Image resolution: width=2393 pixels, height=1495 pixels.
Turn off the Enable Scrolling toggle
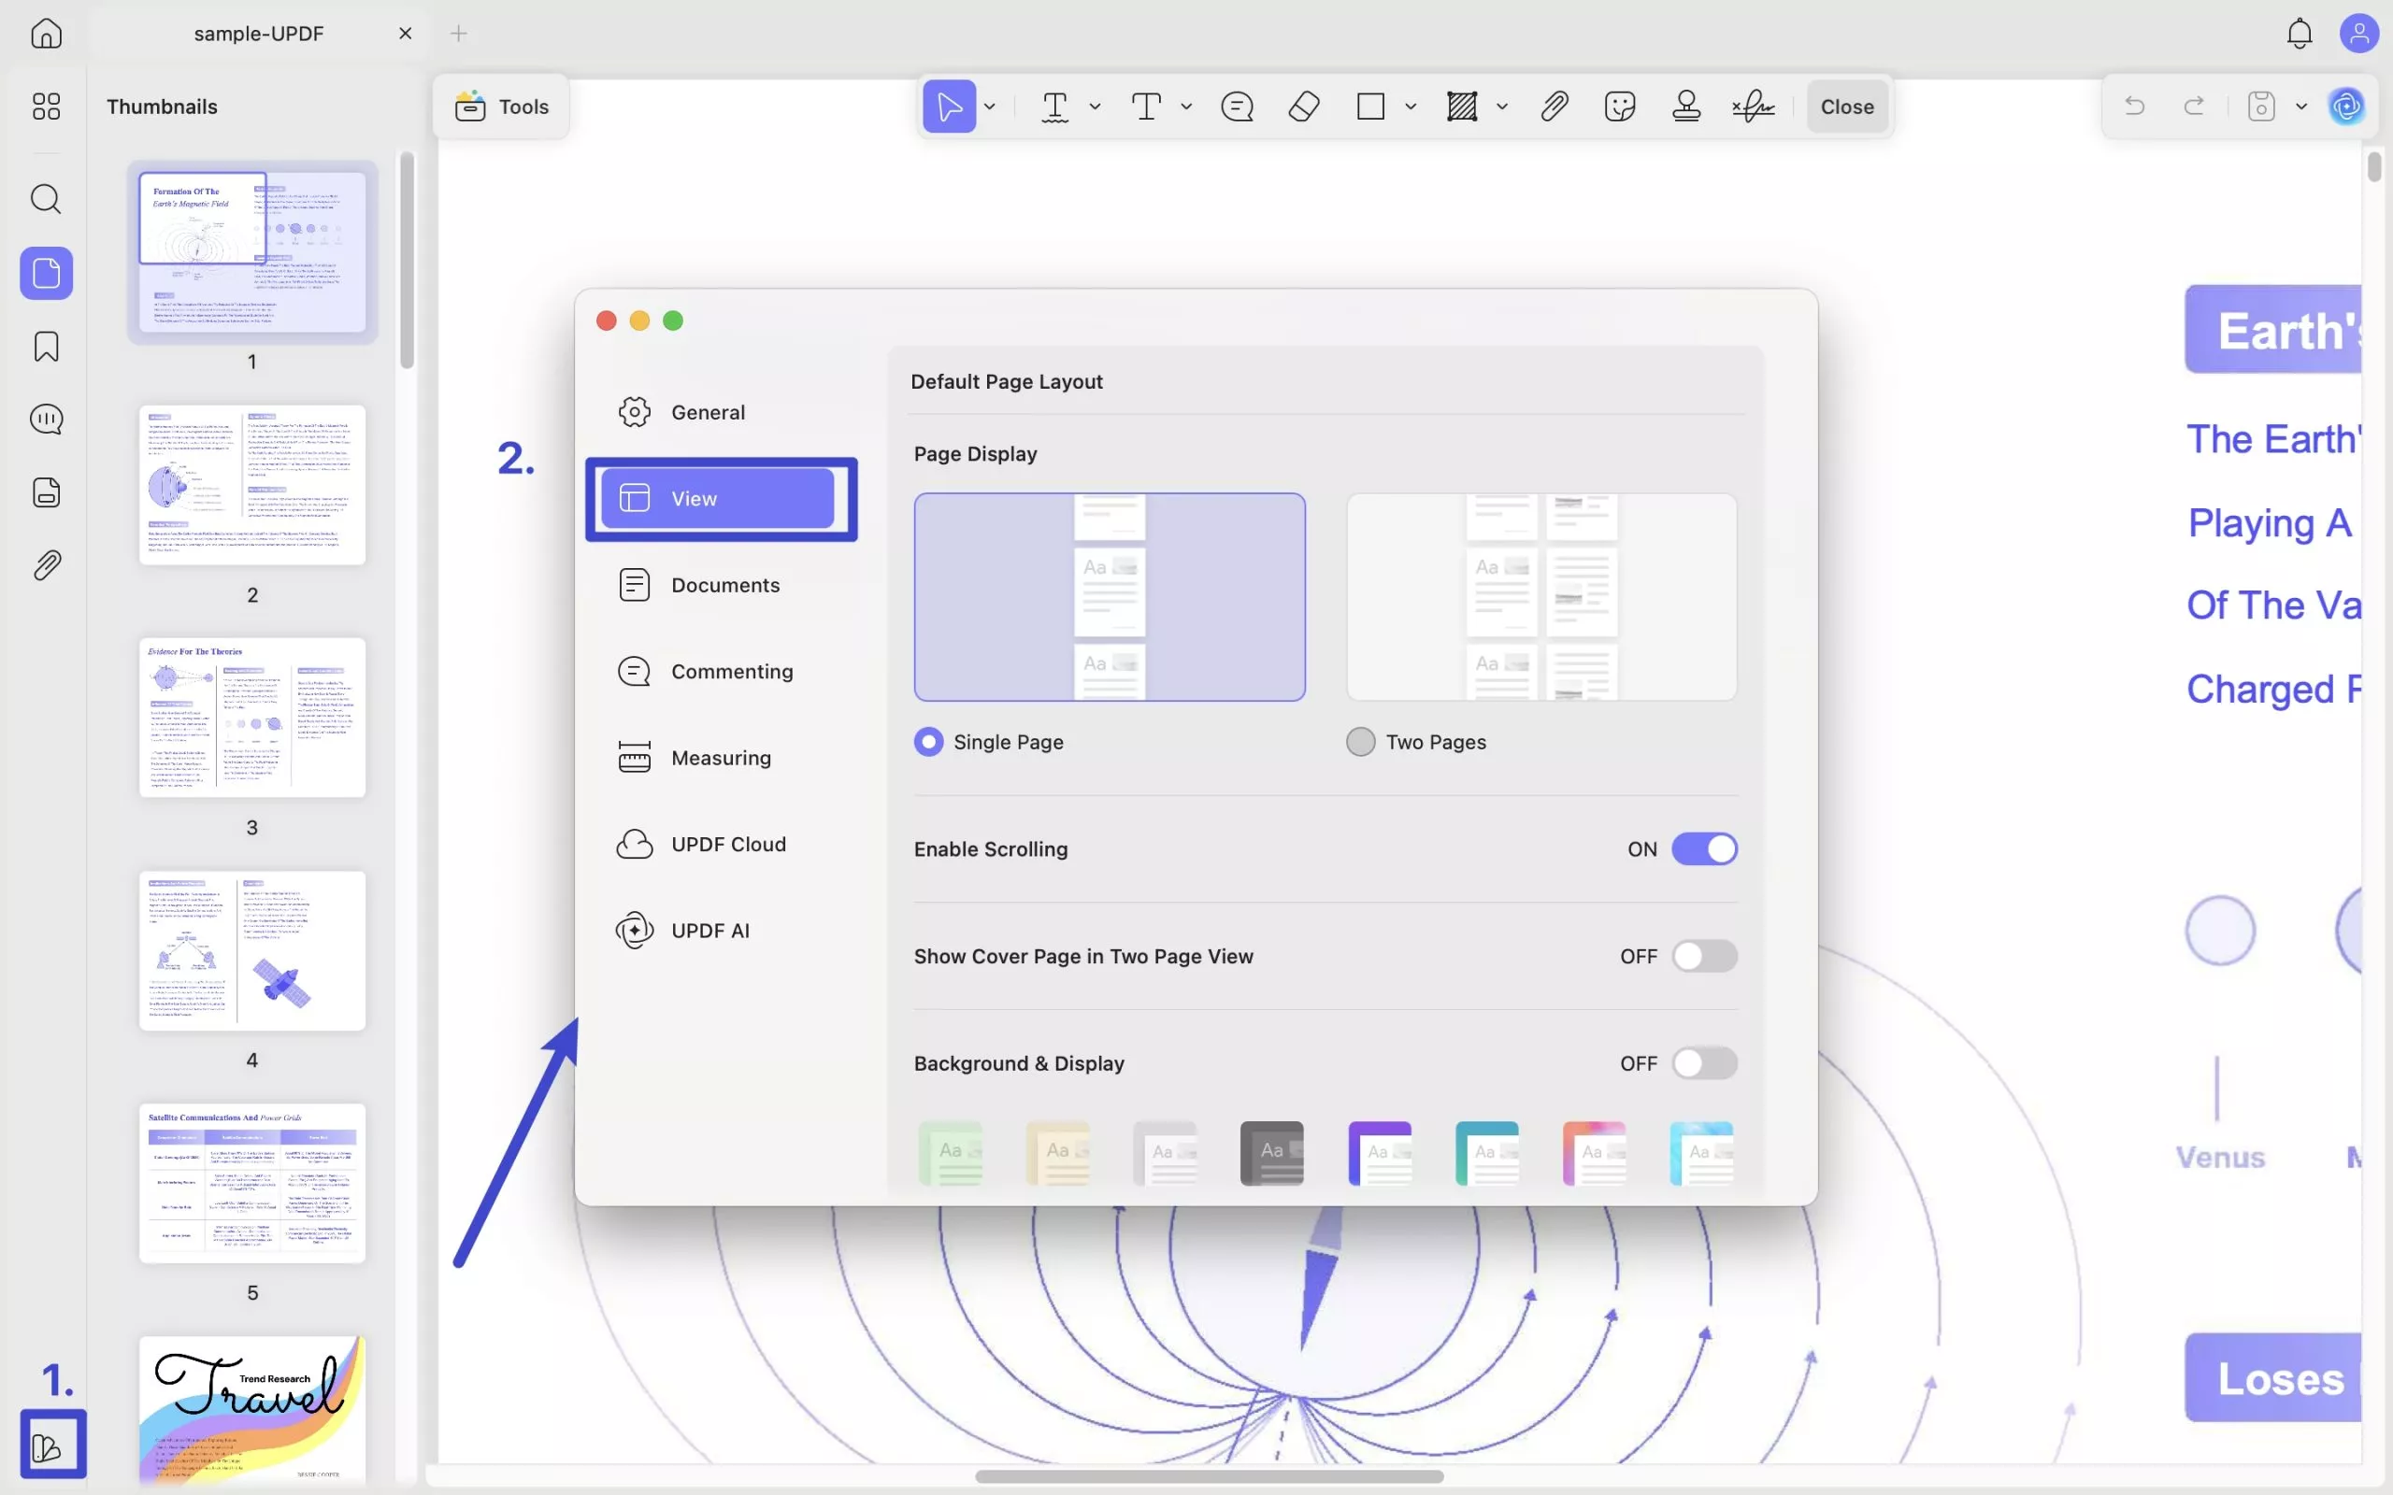pyautogui.click(x=1704, y=848)
